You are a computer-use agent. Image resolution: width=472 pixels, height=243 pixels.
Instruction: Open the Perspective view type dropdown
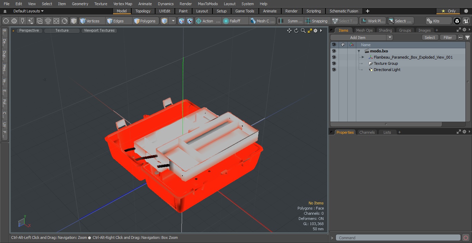(29, 30)
